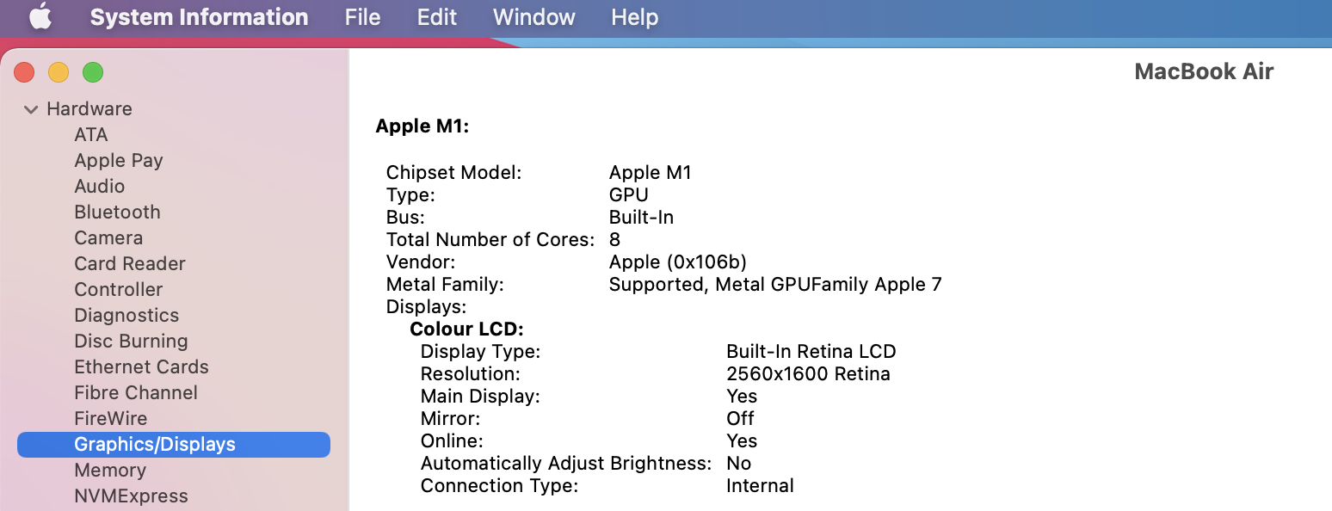The height and width of the screenshot is (511, 1332).
Task: Click the Type: label
Action: [x=410, y=194]
